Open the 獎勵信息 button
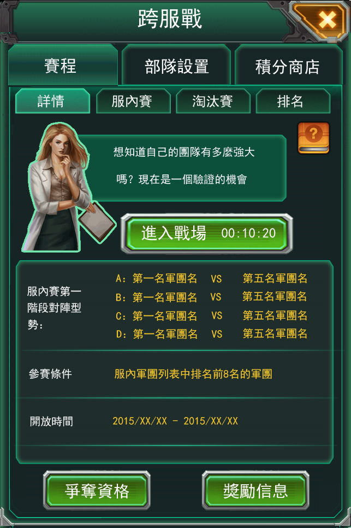The width and height of the screenshot is (351, 528). (x=255, y=490)
